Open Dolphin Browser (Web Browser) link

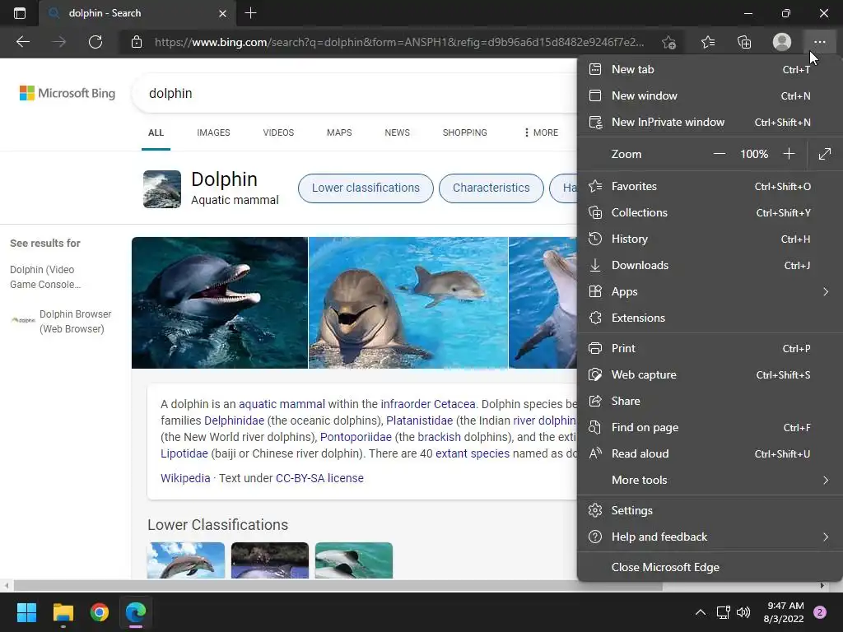coord(75,322)
